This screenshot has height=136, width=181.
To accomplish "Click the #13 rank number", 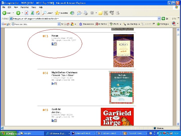I will [45, 36].
